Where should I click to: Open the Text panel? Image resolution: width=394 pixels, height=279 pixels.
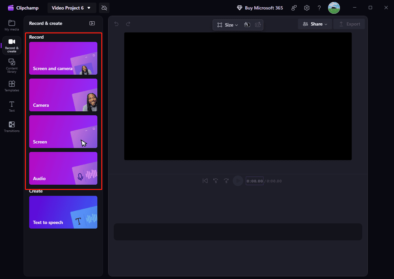point(11,106)
